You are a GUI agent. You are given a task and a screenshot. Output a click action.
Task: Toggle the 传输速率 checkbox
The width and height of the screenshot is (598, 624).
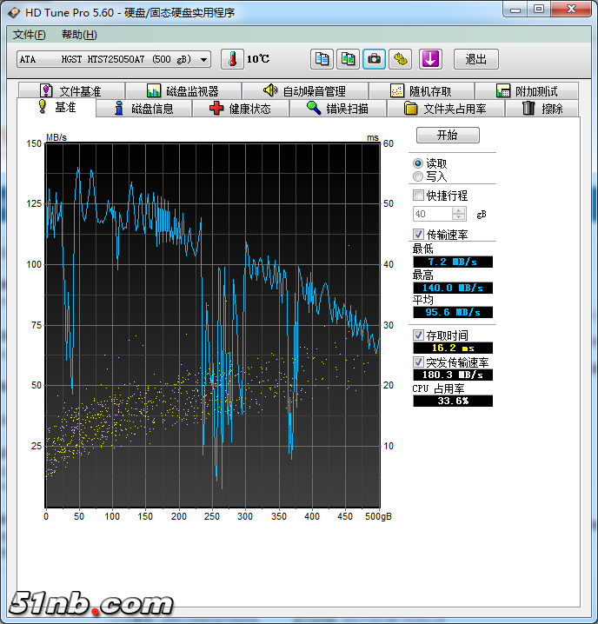(419, 235)
